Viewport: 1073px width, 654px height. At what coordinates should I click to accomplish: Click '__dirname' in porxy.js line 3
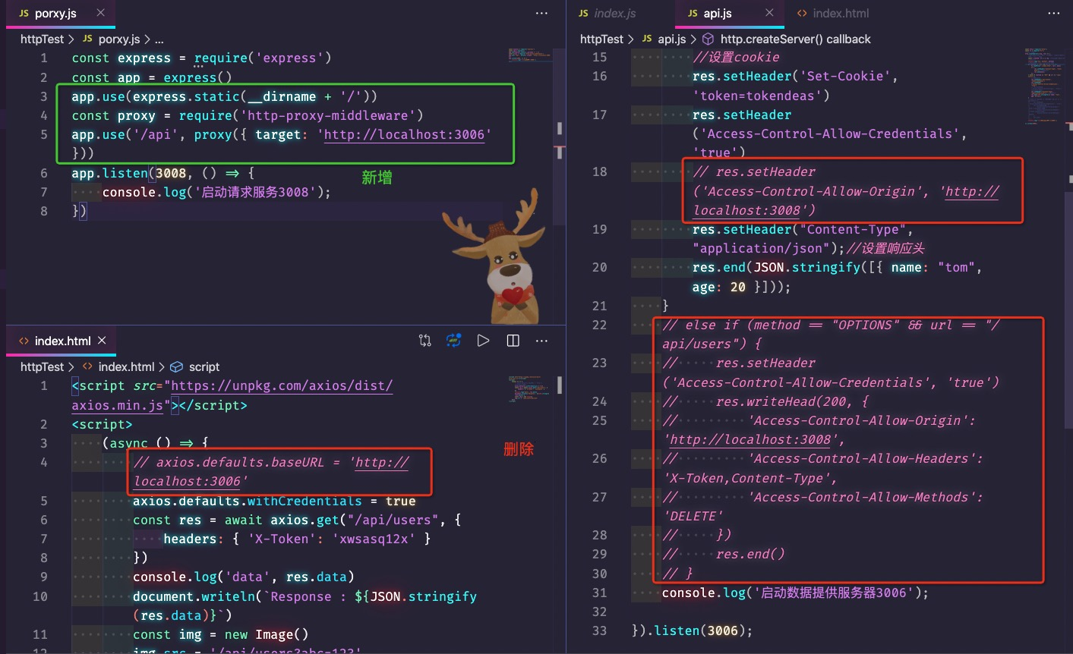[282, 97]
